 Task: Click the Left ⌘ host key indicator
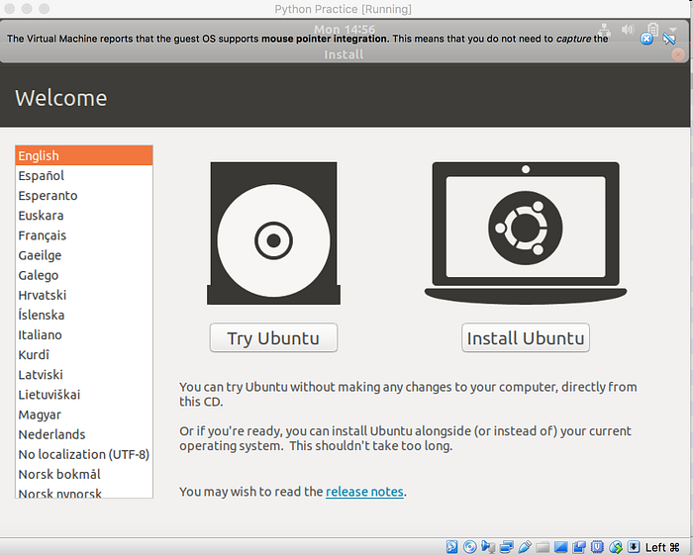(x=662, y=547)
